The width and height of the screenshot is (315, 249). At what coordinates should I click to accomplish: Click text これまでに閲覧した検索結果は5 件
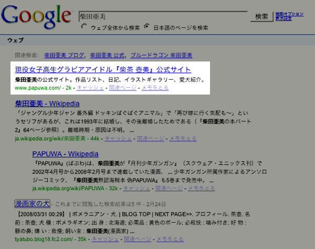click(98, 204)
